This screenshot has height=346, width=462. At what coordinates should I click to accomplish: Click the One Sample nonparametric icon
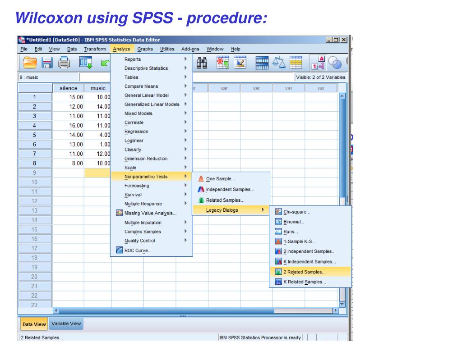pos(201,178)
